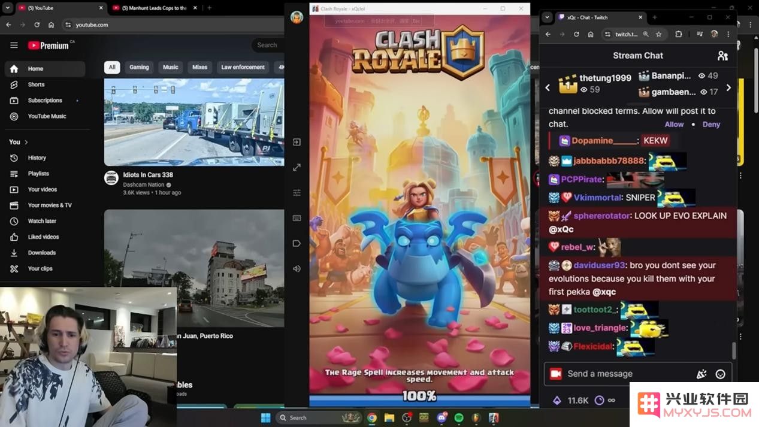Screen dimensions: 759x427
Task: Open Your clips in YouTube sidebar
Action: [45, 269]
